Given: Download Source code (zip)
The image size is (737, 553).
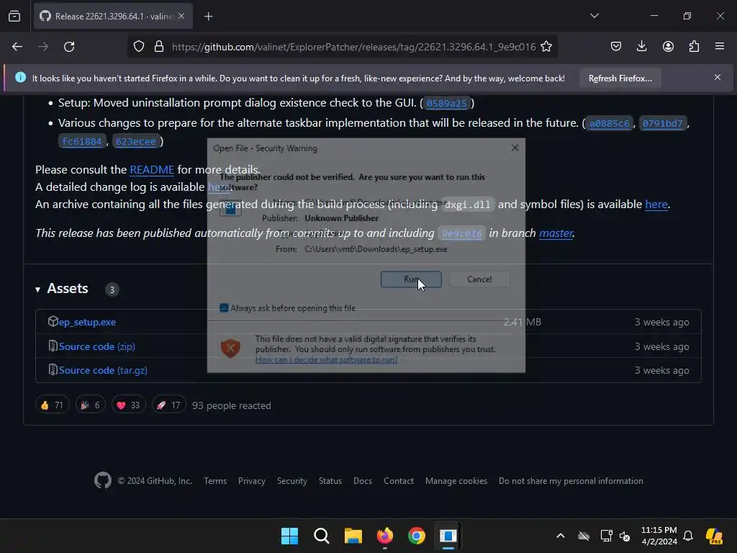Looking at the screenshot, I should click(97, 346).
